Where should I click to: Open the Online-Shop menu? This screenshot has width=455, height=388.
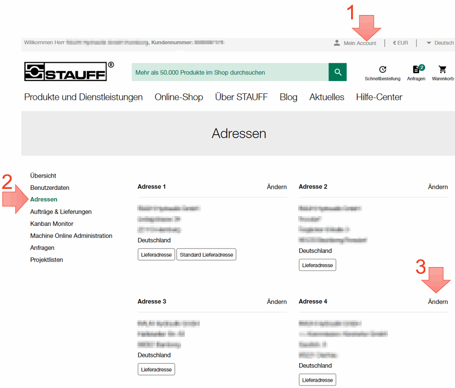(179, 97)
